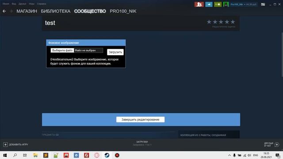Open the red record taskbar icon
The height and width of the screenshot is (159, 283).
[117, 155]
